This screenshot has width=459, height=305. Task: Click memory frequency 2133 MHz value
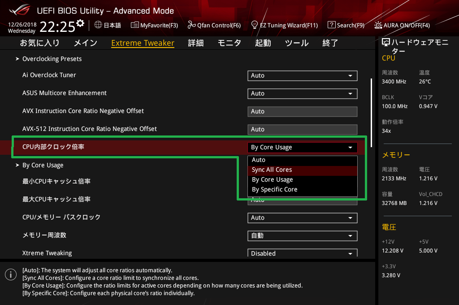(x=394, y=179)
